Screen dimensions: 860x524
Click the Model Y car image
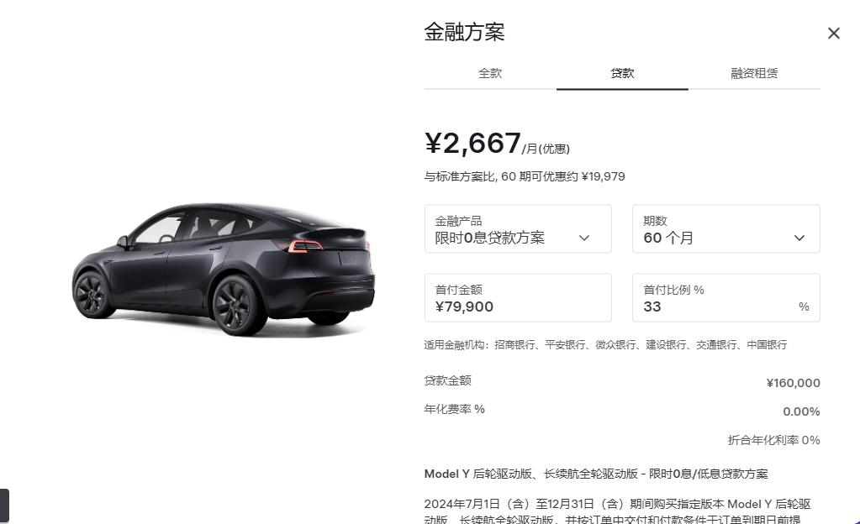click(x=224, y=270)
